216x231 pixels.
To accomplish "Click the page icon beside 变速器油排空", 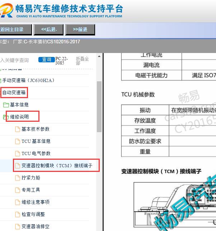I will point(18,227).
